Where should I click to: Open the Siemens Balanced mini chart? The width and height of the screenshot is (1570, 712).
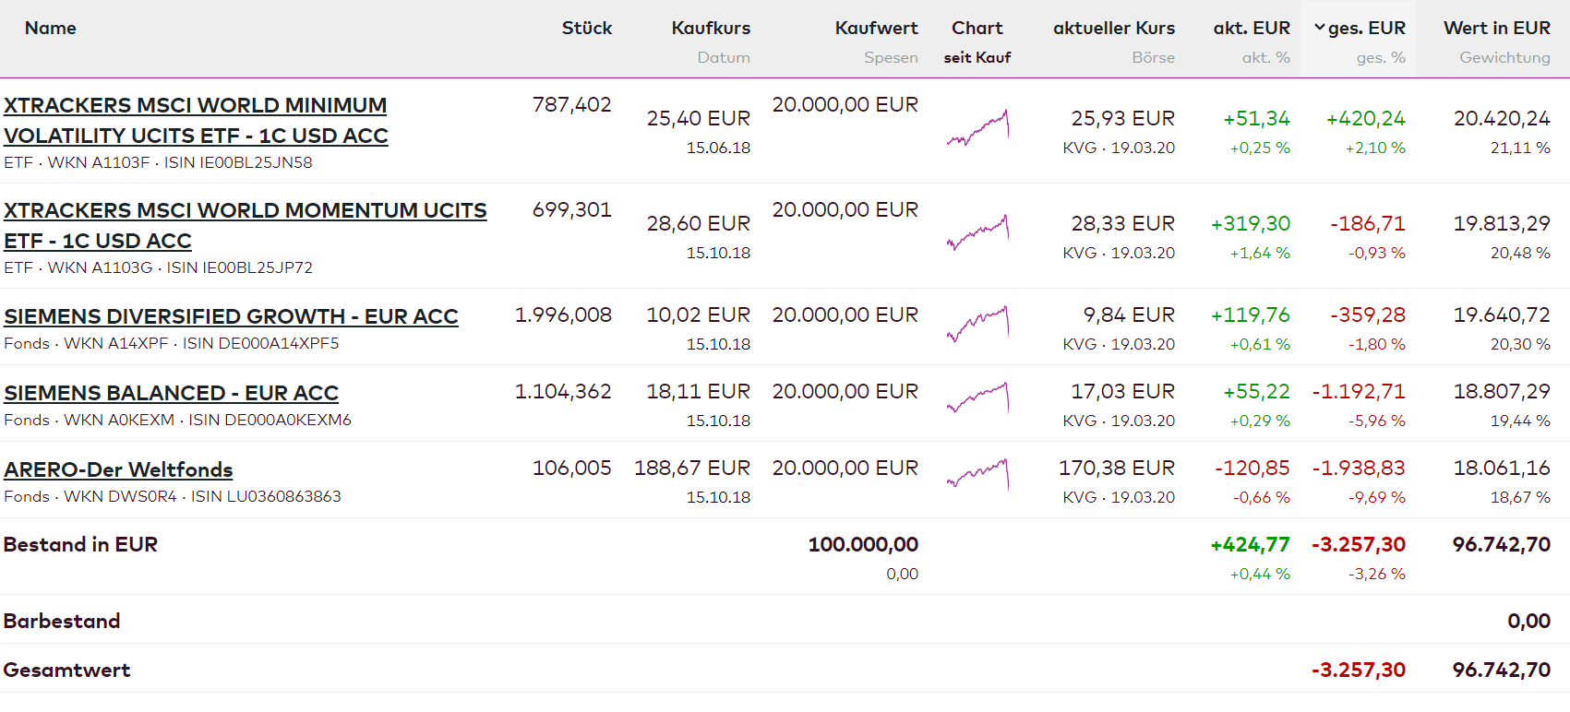point(977,398)
